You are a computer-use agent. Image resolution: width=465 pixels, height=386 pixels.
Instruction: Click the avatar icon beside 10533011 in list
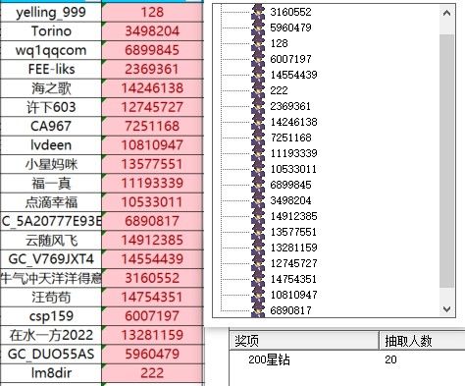tap(258, 169)
